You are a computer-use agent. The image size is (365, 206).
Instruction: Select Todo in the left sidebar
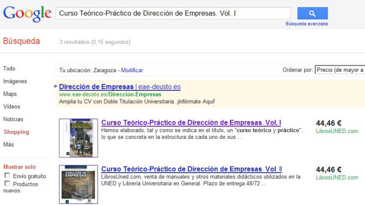click(9, 69)
